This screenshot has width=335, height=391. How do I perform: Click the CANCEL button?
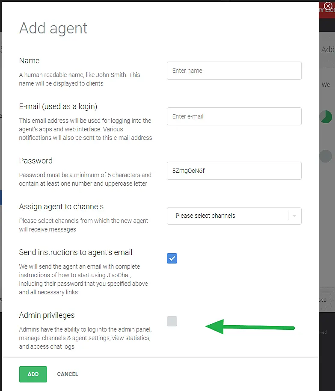coord(68,374)
